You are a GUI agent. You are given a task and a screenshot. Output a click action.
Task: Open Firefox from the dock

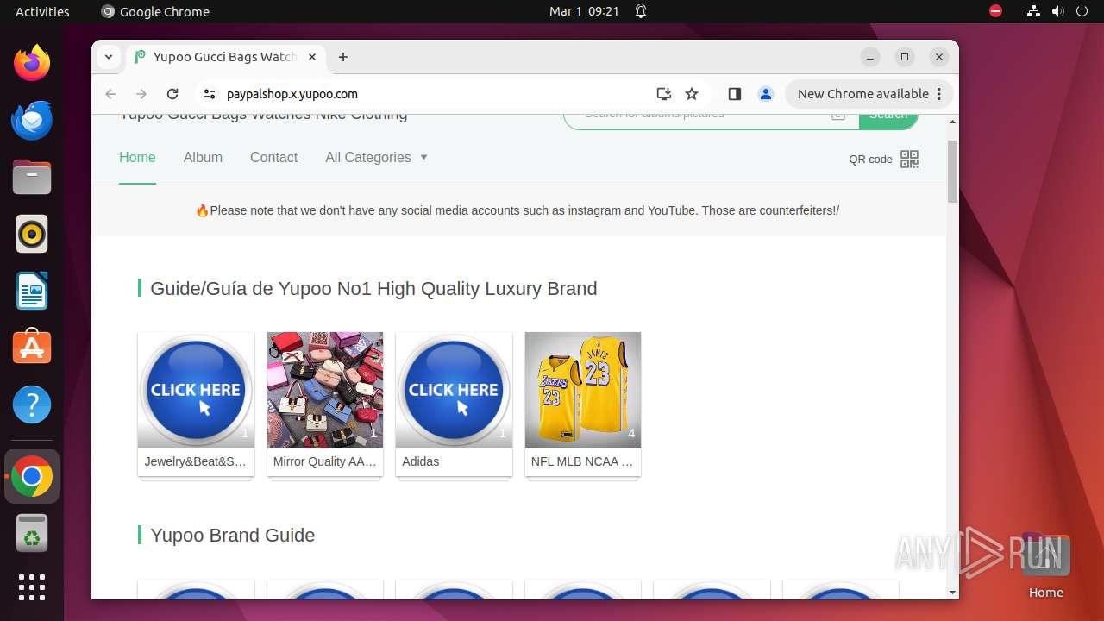coord(32,63)
